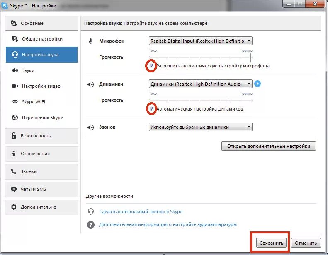This screenshot has width=328, height=255.
Task: Click the microphone icon next to Микрофон
Action: point(91,41)
